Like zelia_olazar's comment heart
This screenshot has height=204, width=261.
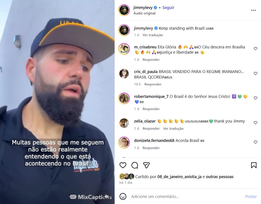pyautogui.click(x=255, y=123)
